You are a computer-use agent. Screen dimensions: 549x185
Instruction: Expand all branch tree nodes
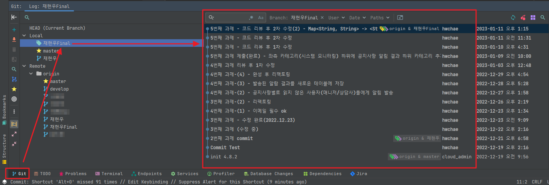click(x=14, y=134)
